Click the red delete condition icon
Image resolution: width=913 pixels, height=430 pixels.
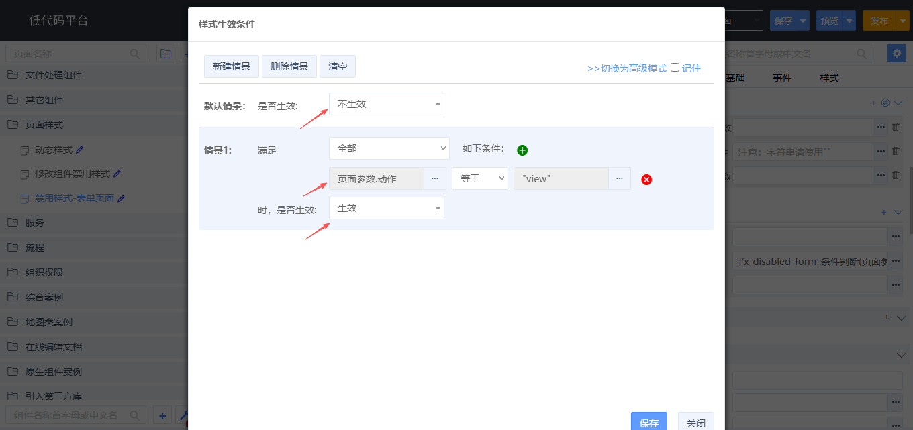[646, 180]
